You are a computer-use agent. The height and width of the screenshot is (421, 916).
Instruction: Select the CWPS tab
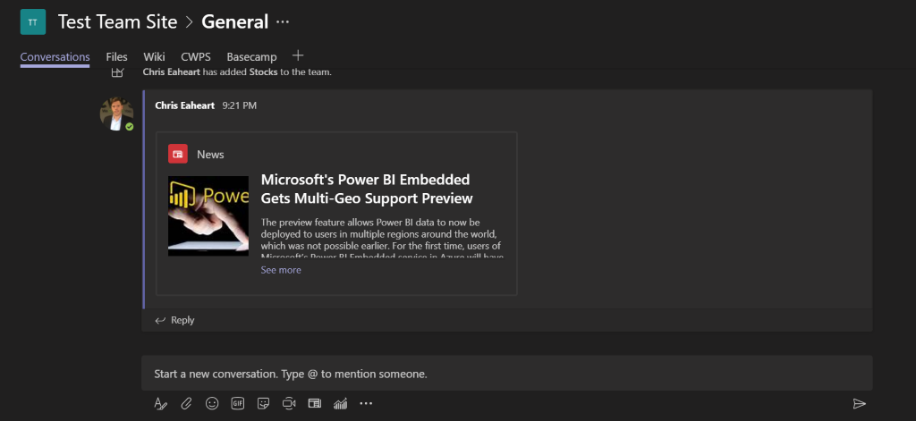(196, 57)
